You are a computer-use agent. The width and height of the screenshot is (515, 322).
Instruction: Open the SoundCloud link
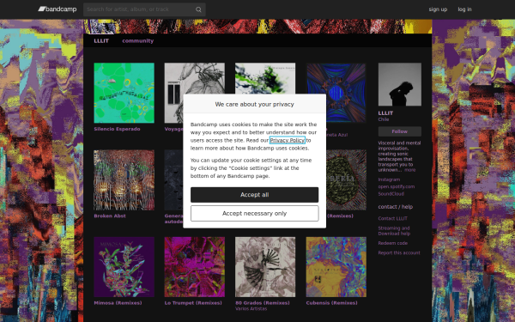pos(391,194)
